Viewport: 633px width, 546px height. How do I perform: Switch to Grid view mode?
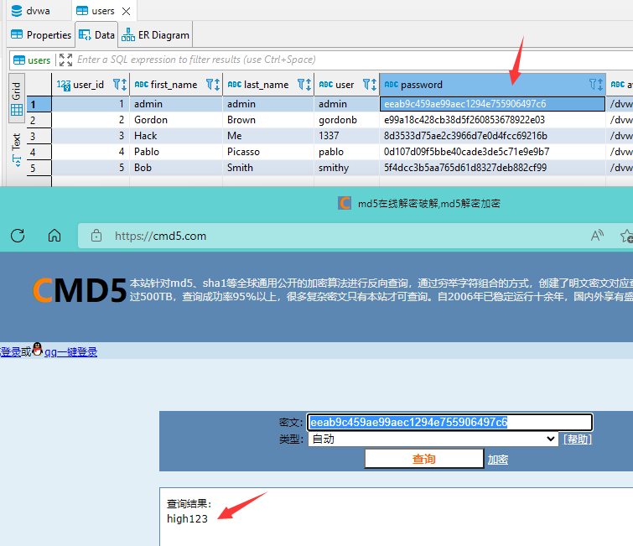point(17,98)
